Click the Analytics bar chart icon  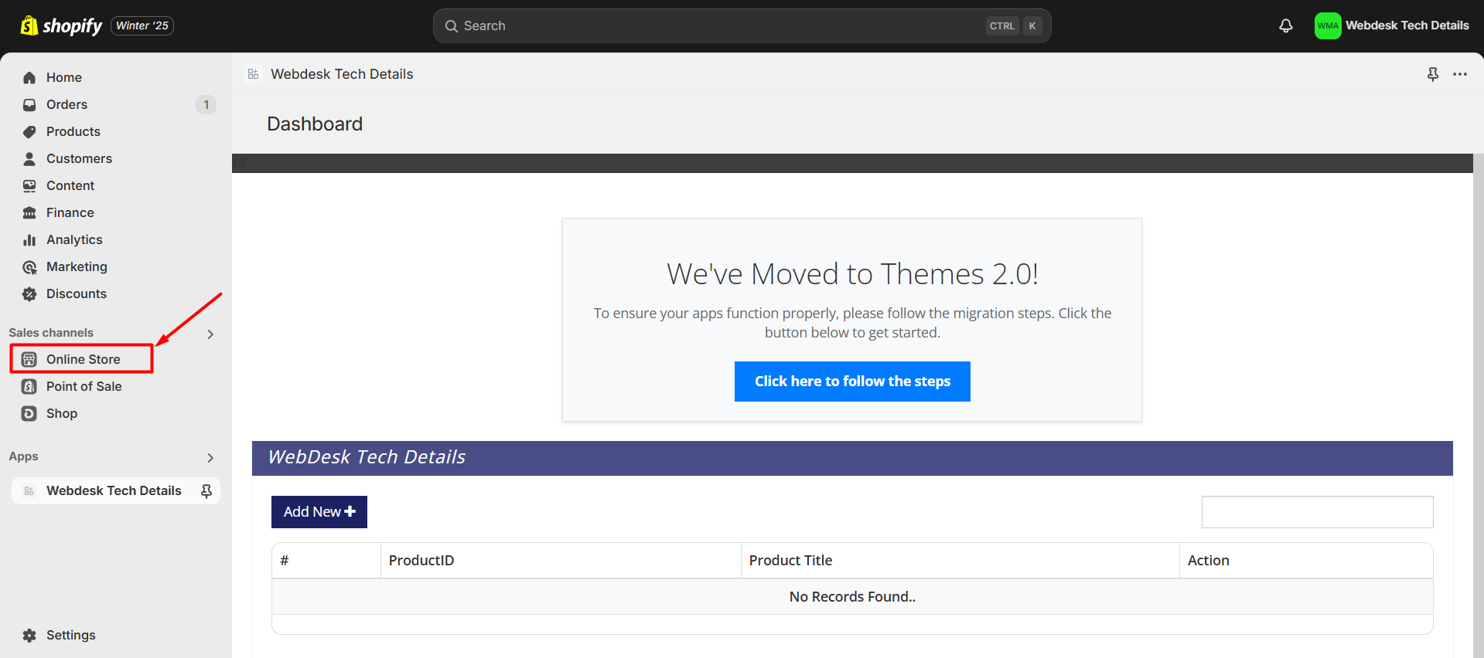(29, 239)
